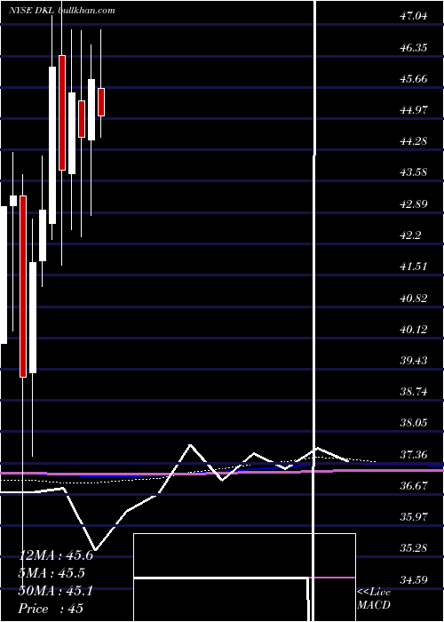Image resolution: width=444 pixels, height=622 pixels.
Task: Click the <<Live MACD label
Action: pyautogui.click(x=374, y=598)
